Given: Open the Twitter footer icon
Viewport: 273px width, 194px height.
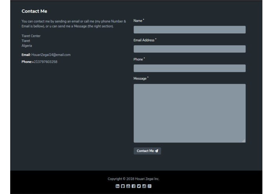Looking at the screenshot, I should click(139, 186).
